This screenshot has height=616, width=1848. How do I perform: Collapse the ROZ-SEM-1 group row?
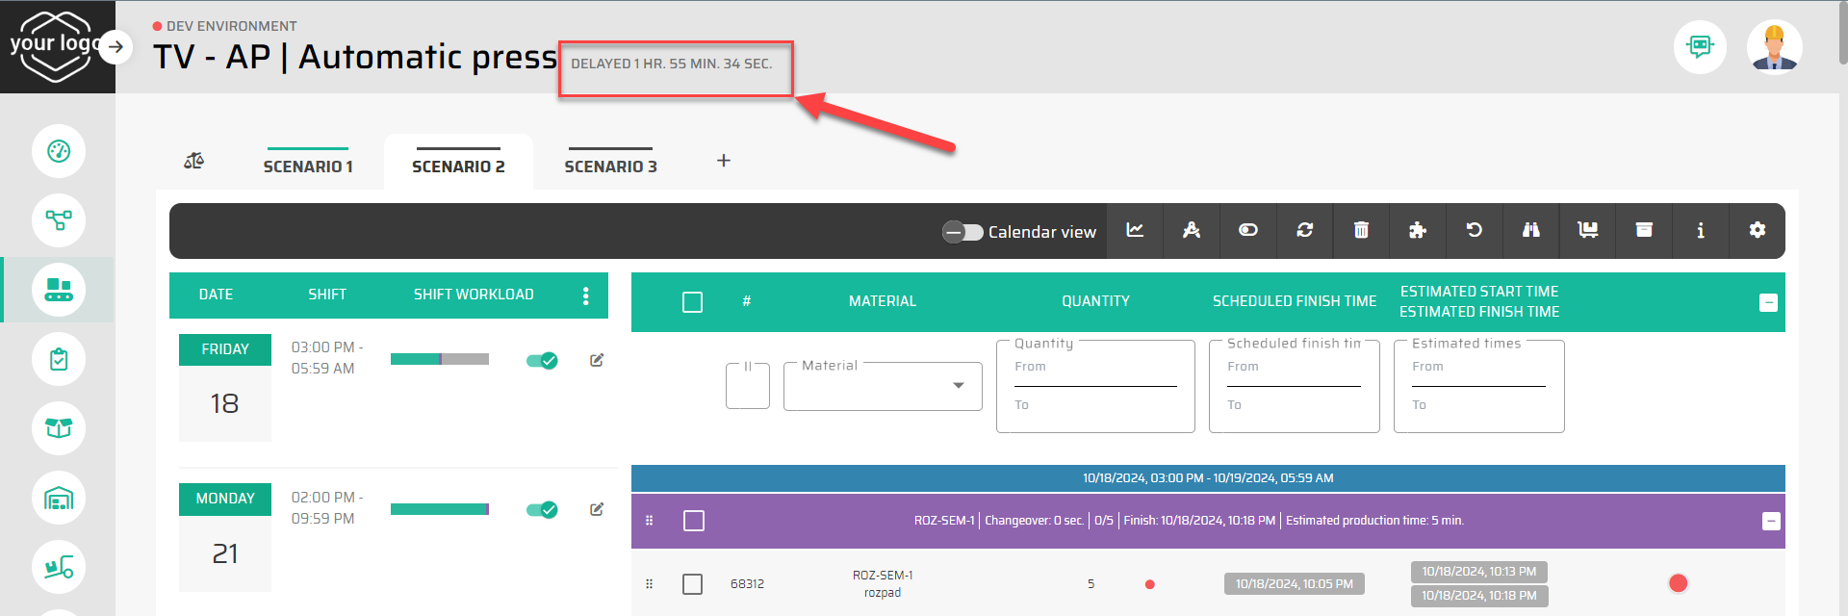[1770, 521]
